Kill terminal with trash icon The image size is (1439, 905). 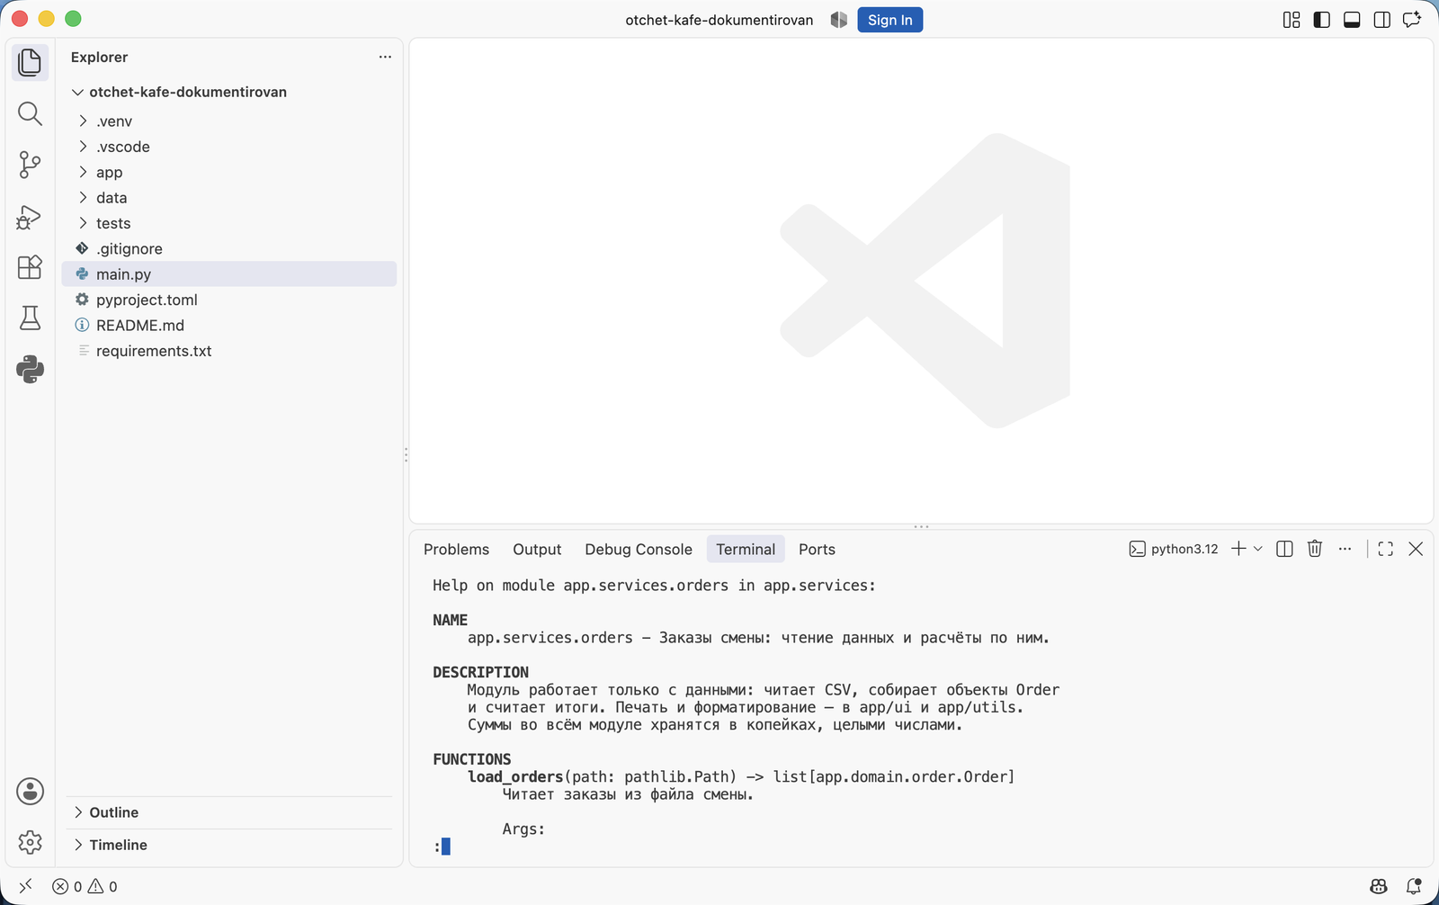(1315, 549)
